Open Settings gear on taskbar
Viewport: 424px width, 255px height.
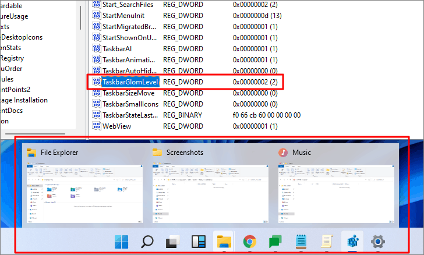pos(378,242)
